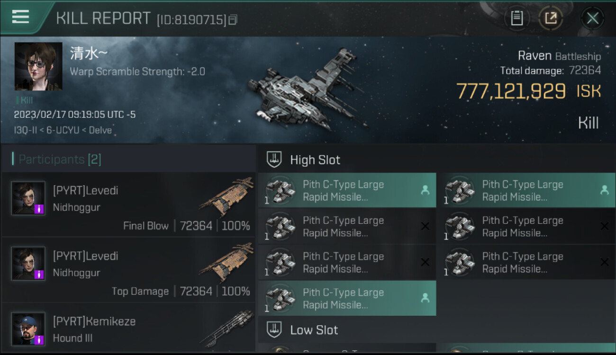Select the bottom highlighted Pith C-Type module
The height and width of the screenshot is (355, 616).
(347, 298)
